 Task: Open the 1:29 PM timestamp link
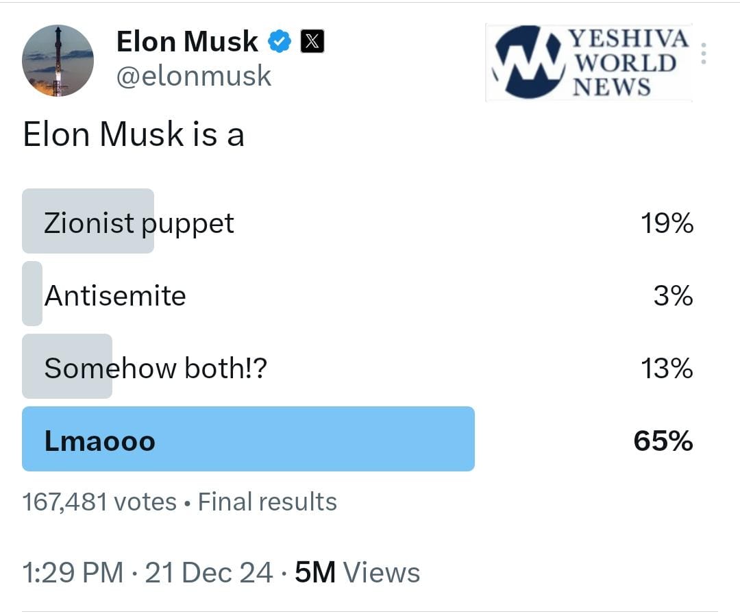[73, 572]
